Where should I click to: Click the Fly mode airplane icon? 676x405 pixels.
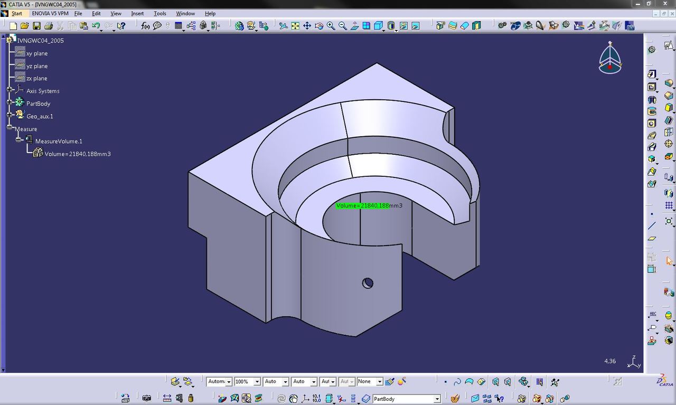tap(283, 26)
